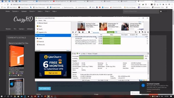The height and width of the screenshot is (98, 174).
Task: Open uTorrent preferences gear icon
Action: coord(148,32)
